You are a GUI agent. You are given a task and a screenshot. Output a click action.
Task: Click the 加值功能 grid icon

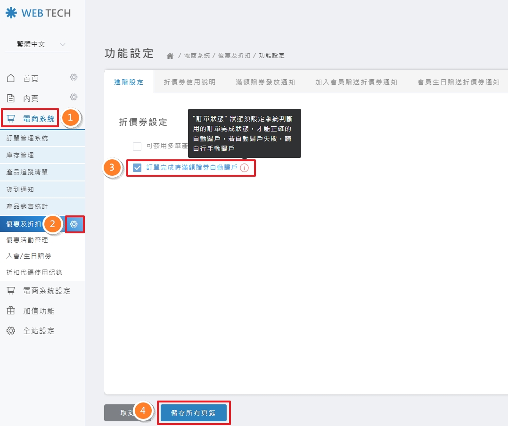pyautogui.click(x=10, y=311)
